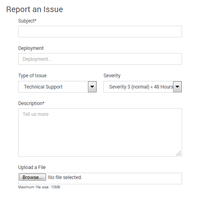Click the 'Subject*' label

(27, 21)
